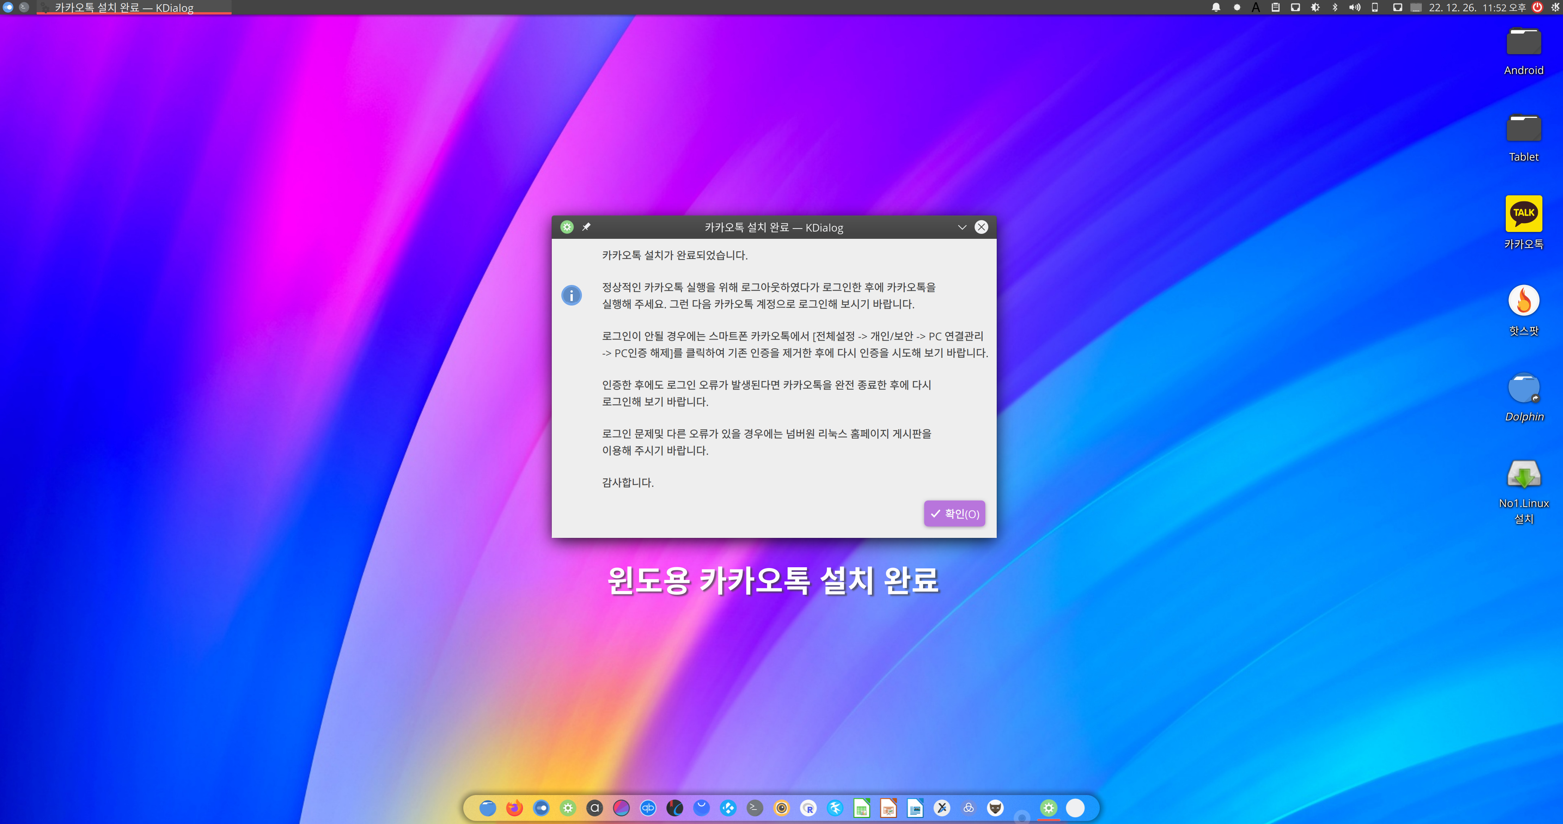Open the first network tray icon
Screen dimensions: 1563x824
(x=1296, y=7)
